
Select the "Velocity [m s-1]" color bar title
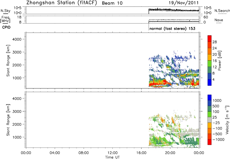(227, 120)
